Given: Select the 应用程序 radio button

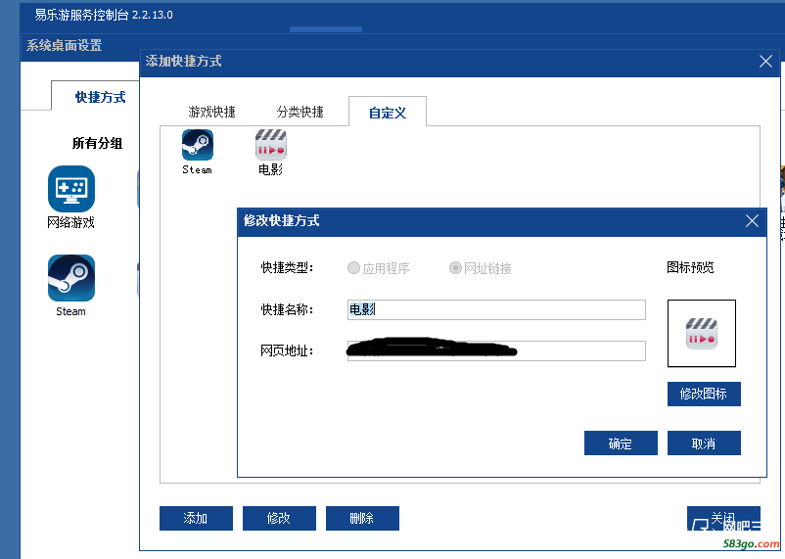Looking at the screenshot, I should click(x=354, y=268).
